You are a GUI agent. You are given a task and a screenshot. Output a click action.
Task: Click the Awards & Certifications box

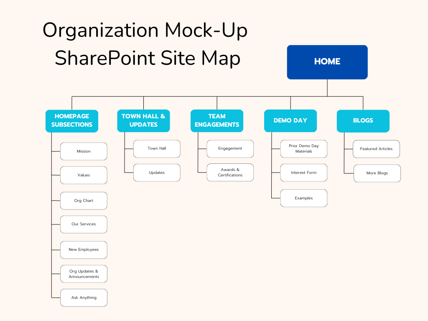pos(230,173)
